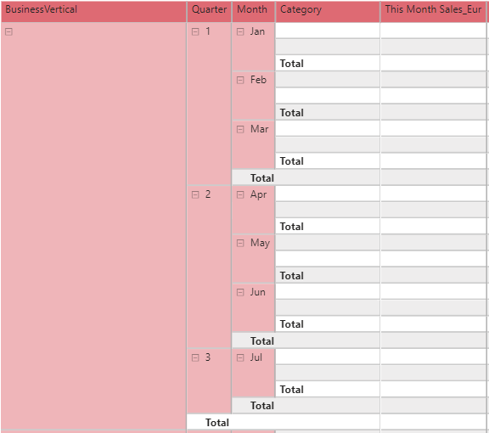Select the Feb month label

(x=258, y=80)
